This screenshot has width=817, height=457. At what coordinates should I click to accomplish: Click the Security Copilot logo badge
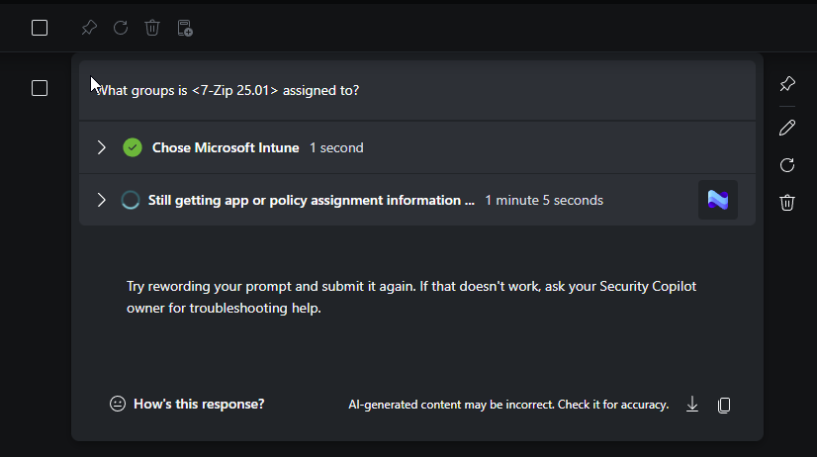[718, 200]
